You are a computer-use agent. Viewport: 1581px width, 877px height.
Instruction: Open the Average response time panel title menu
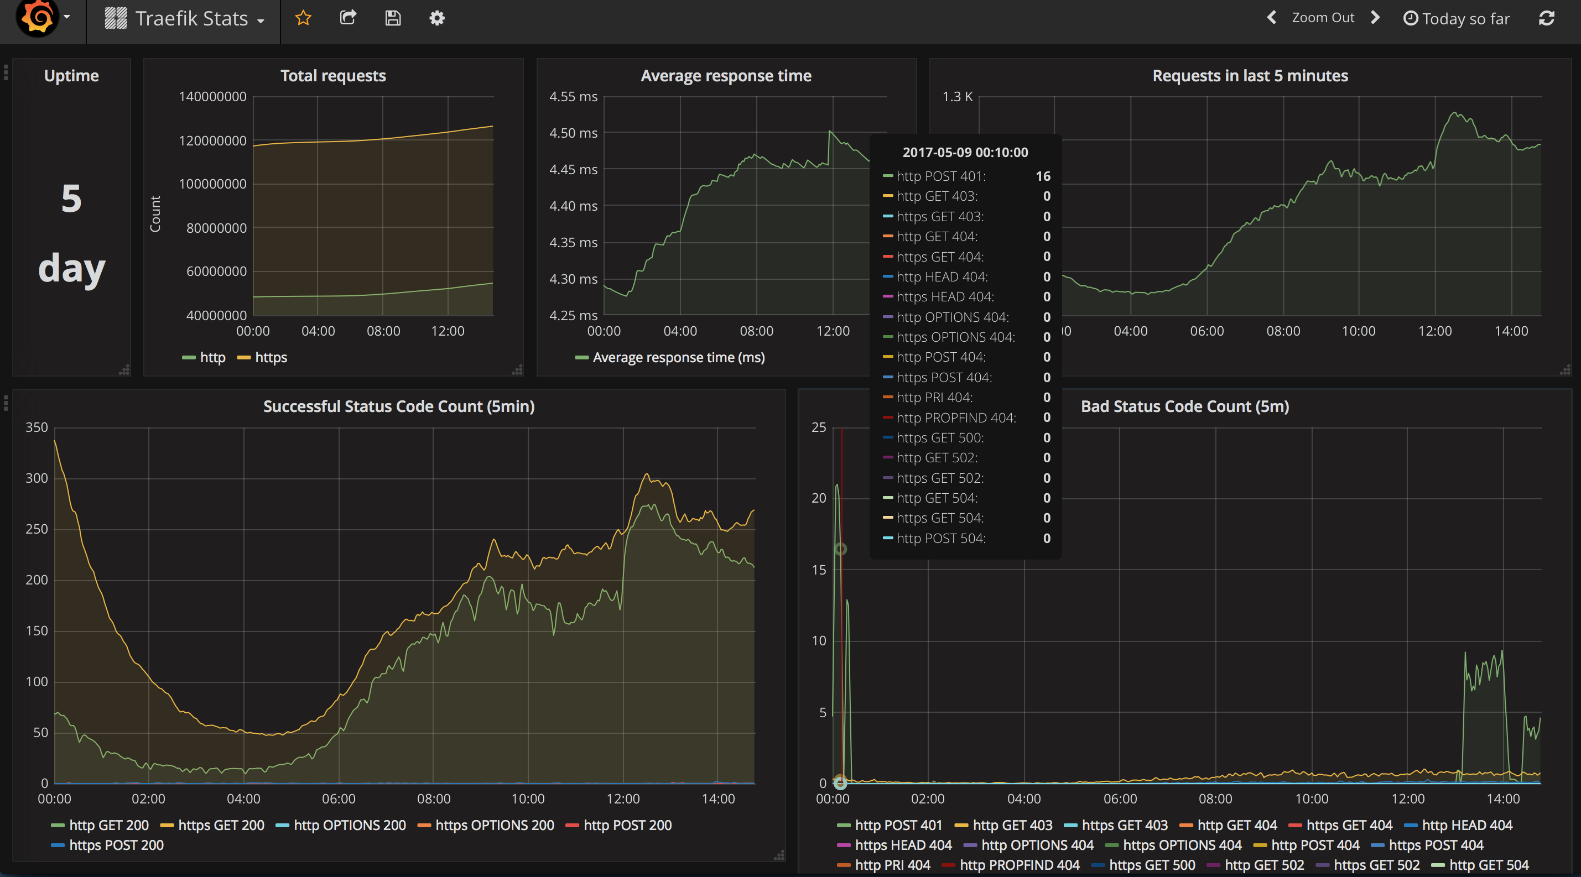tap(725, 76)
